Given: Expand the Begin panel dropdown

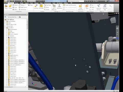Looking at the screenshot, I should [x=103, y=11].
